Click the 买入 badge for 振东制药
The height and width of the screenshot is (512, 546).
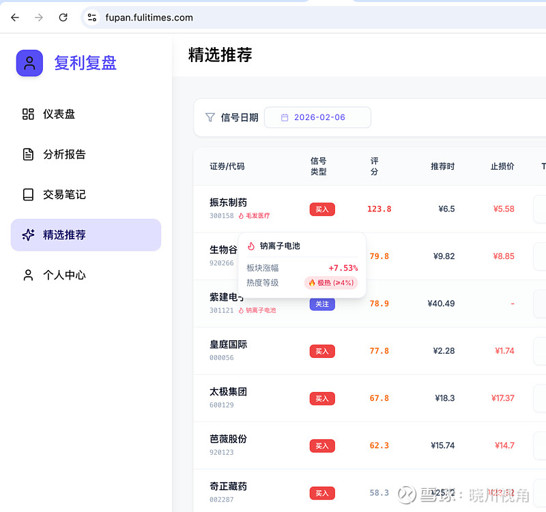pos(322,209)
